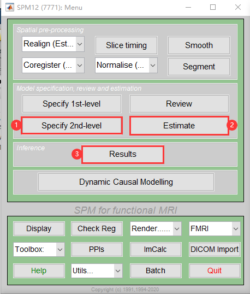Select Specify 2nd-level
Image resolution: width=250 pixels, height=294 pixels.
[72, 126]
